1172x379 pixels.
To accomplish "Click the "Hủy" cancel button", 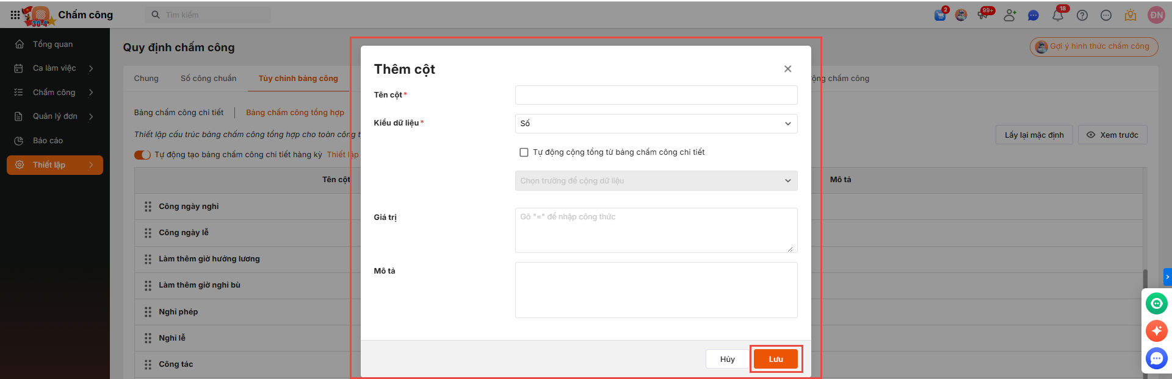I will (727, 359).
